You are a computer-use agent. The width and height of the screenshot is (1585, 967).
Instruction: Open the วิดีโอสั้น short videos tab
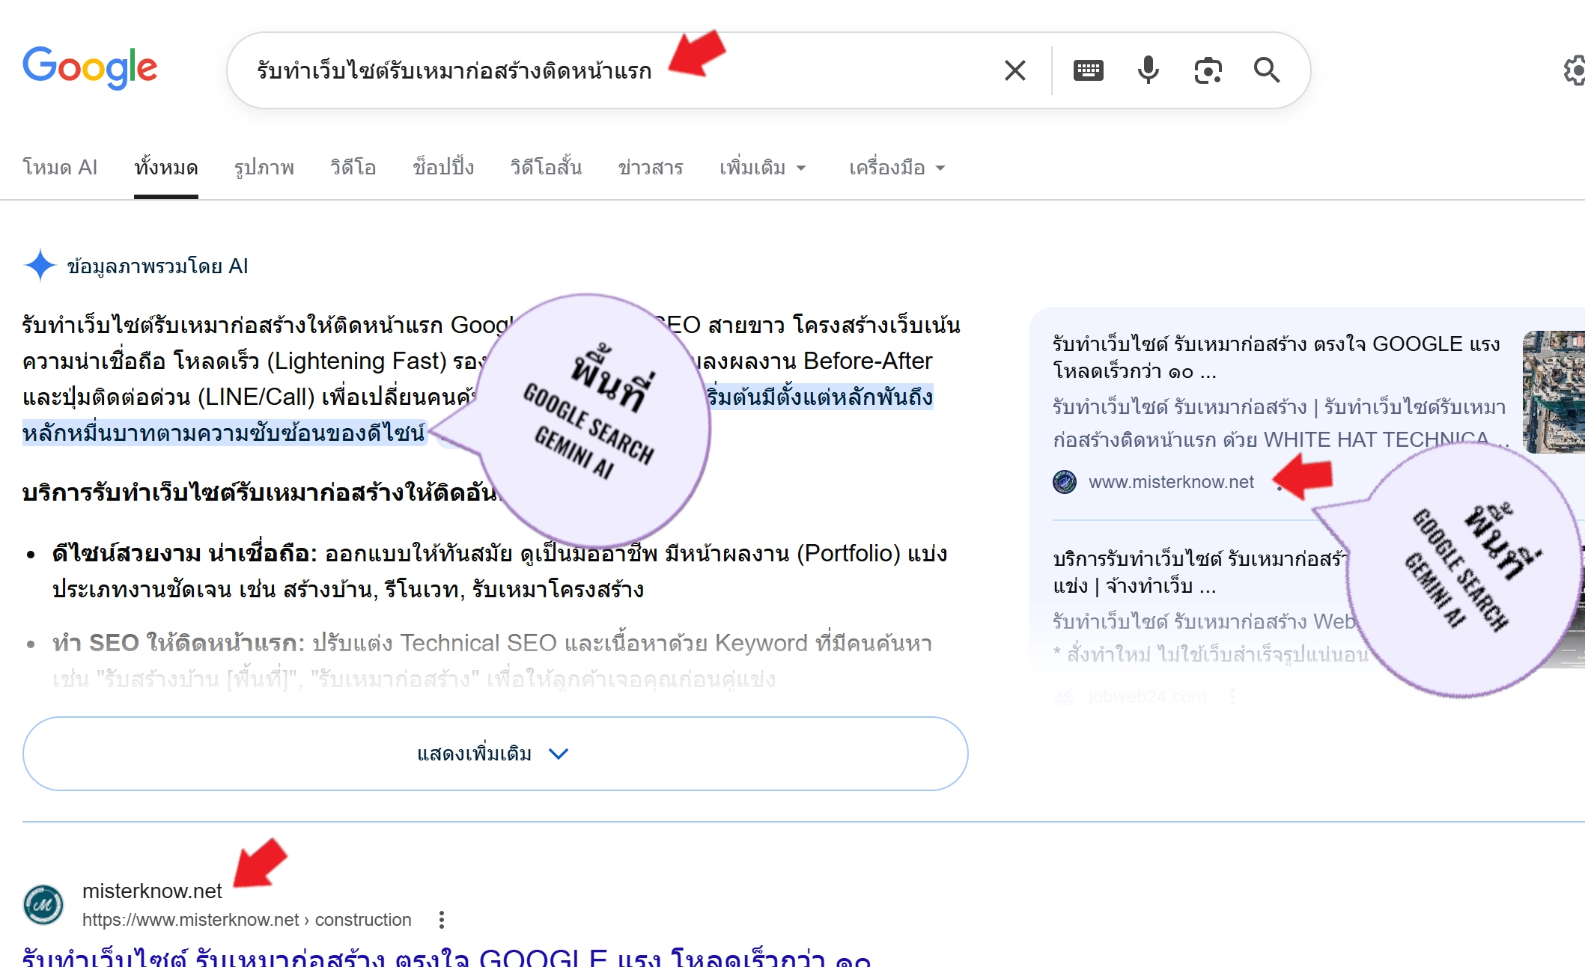[x=546, y=168]
